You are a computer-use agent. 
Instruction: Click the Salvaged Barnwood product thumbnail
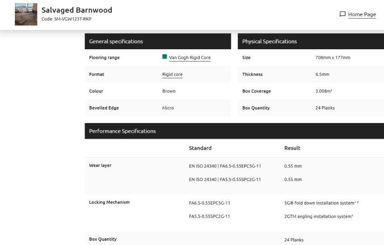coord(26,14)
